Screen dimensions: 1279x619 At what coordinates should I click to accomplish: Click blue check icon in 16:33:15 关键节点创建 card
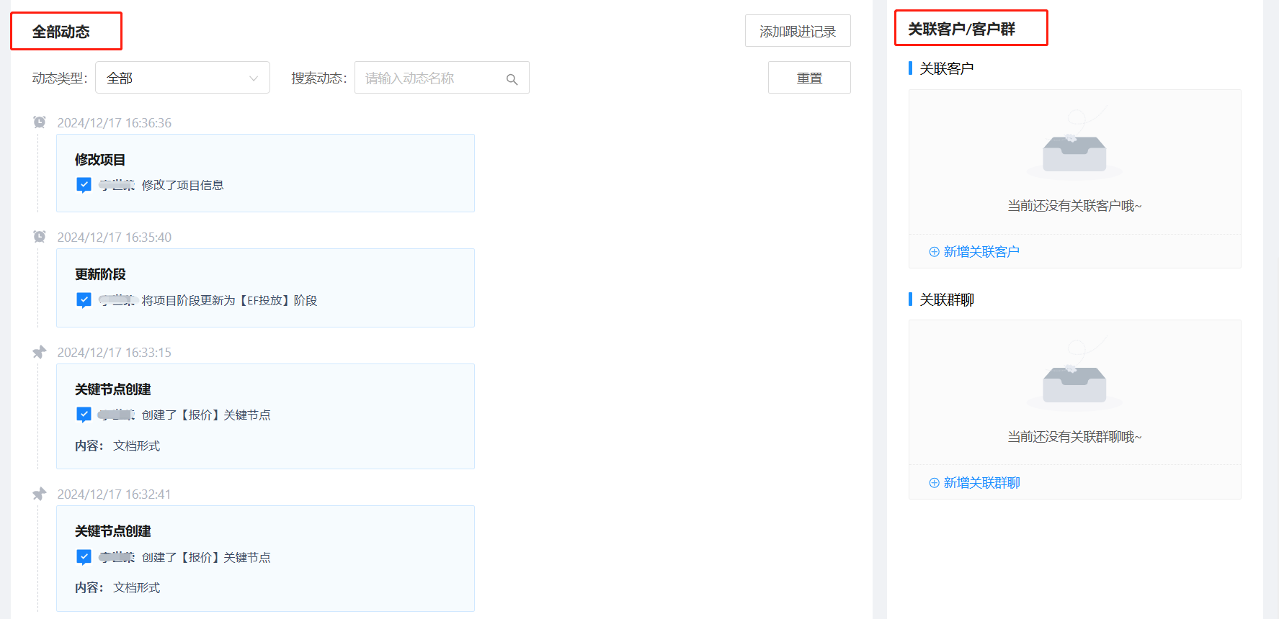pos(84,415)
